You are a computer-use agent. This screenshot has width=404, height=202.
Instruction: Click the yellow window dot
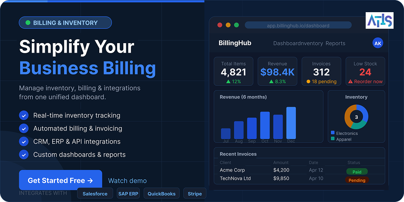(x=228, y=25)
